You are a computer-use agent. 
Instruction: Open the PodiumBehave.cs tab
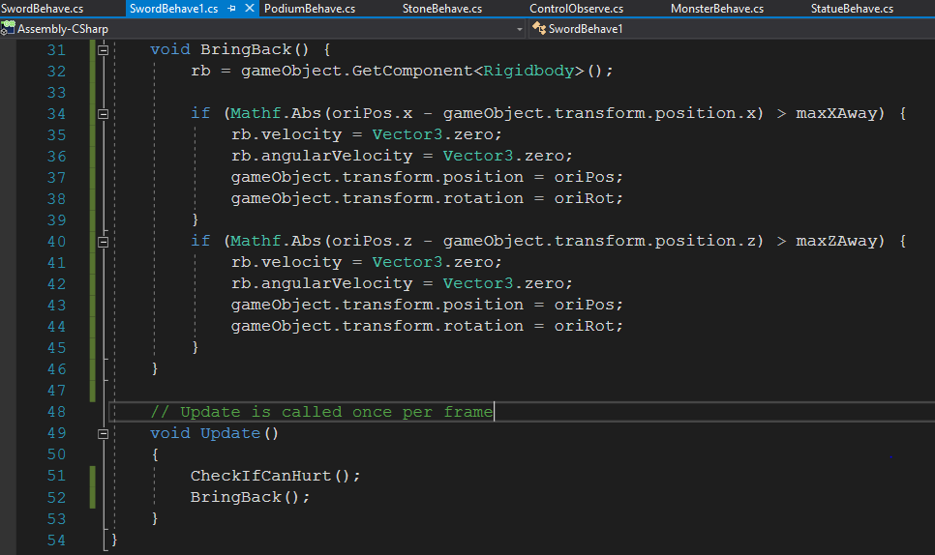tap(310, 9)
